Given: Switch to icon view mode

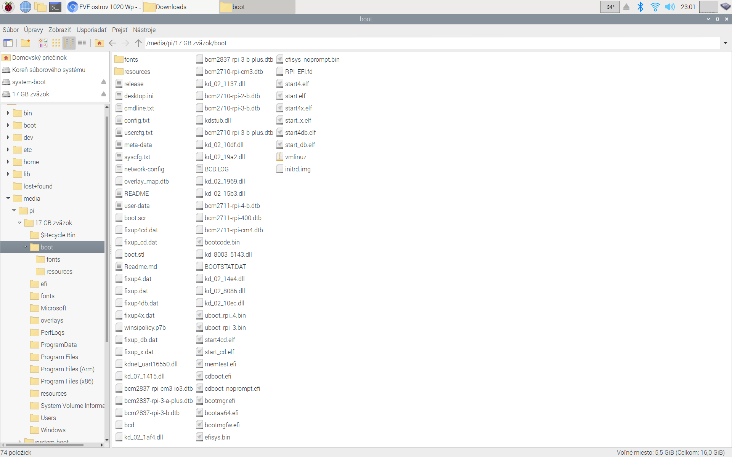Looking at the screenshot, I should click(56, 43).
